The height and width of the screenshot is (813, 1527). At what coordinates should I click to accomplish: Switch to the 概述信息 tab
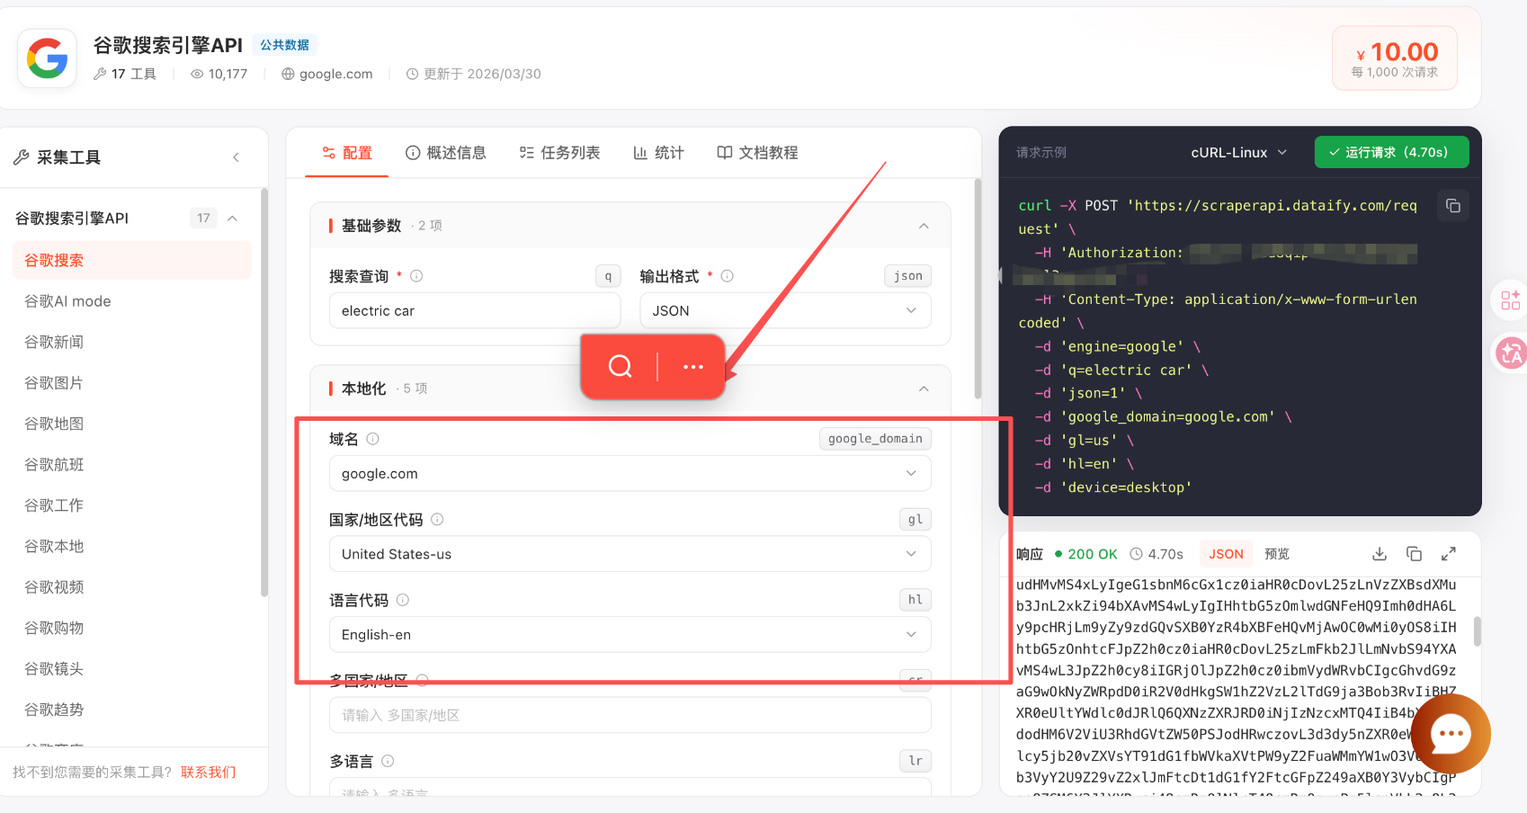click(446, 153)
